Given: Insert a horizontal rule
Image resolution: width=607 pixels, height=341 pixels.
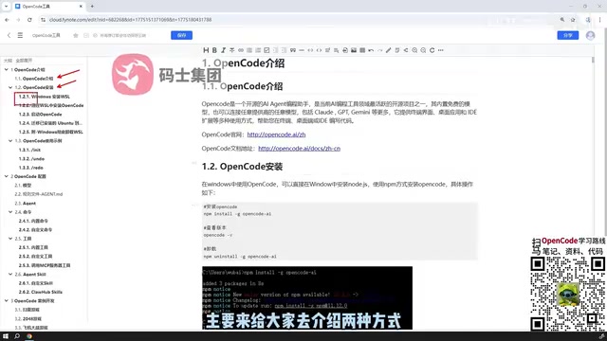Looking at the screenshot, I should pos(302,50).
